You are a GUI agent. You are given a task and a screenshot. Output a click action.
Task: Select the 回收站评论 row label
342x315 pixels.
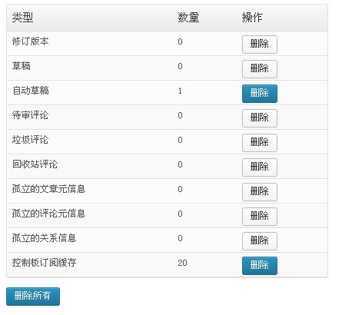[x=35, y=164]
